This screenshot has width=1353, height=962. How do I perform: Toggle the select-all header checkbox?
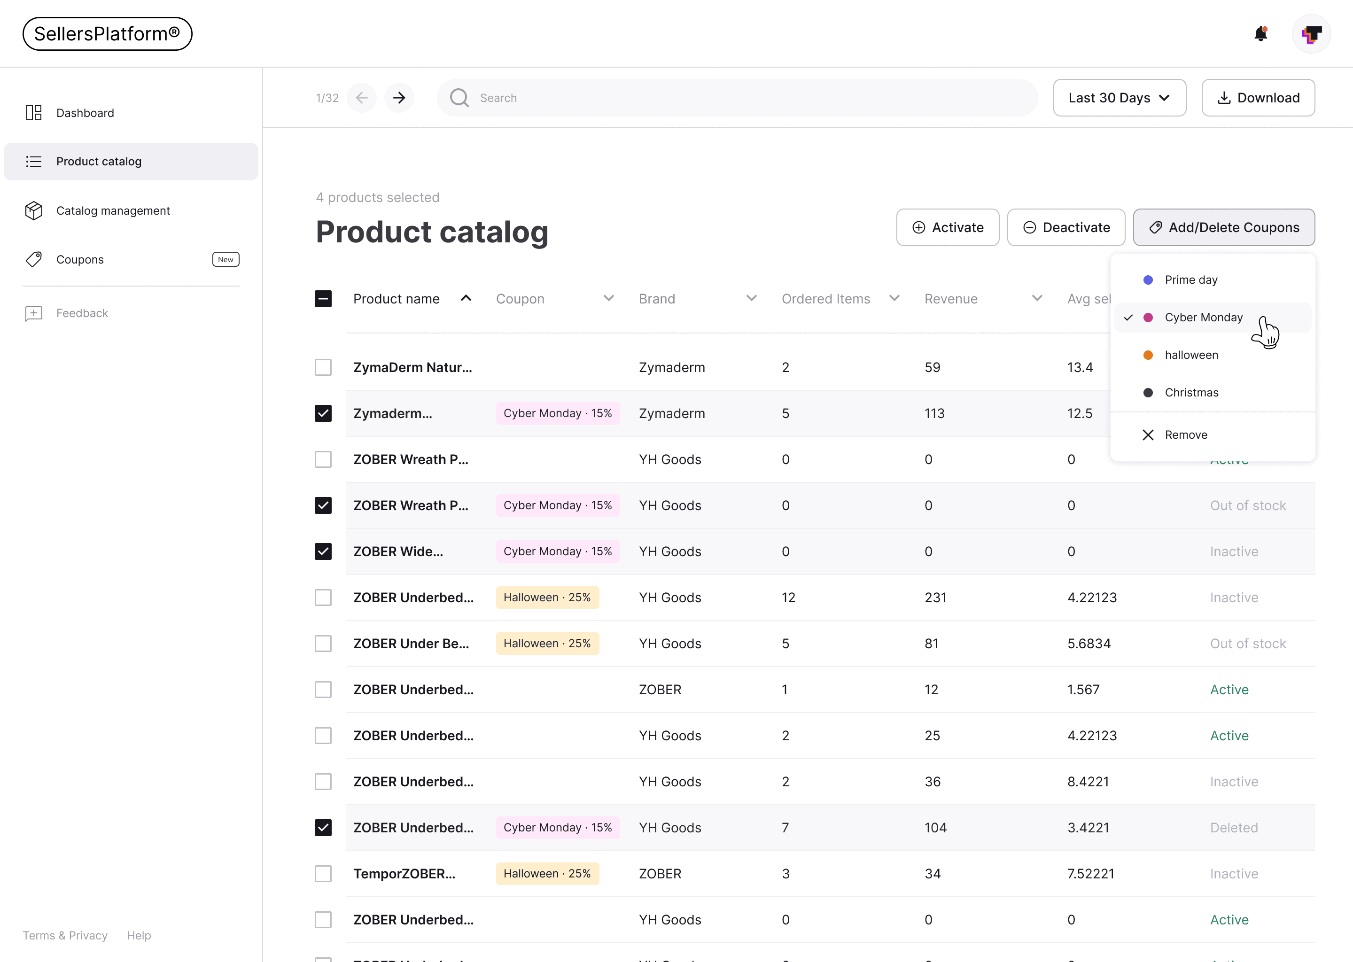point(323,299)
